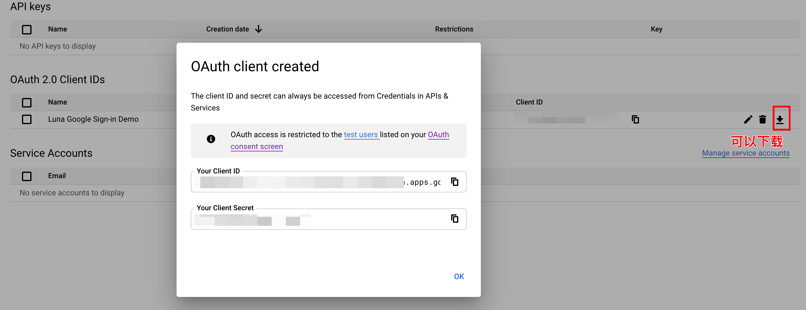
Task: Download OAuth client JSON file
Action: point(780,119)
